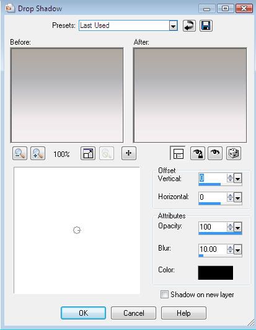
Task: Open the black shadow Color swatch
Action: pyautogui.click(x=216, y=273)
